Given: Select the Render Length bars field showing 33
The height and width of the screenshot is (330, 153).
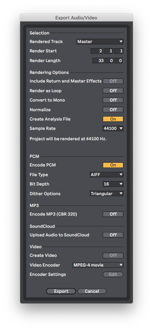Looking at the screenshot, I should click(x=98, y=61).
